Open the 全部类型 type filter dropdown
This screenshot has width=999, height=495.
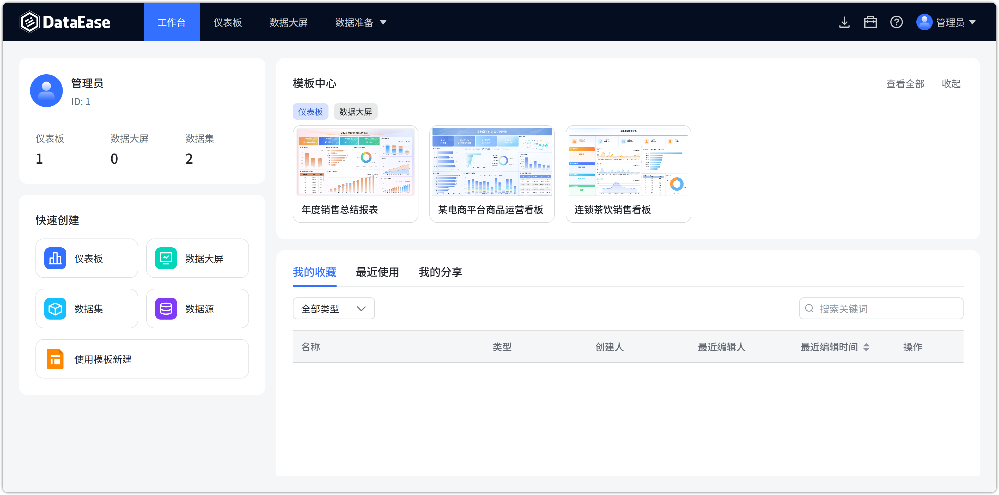click(333, 309)
